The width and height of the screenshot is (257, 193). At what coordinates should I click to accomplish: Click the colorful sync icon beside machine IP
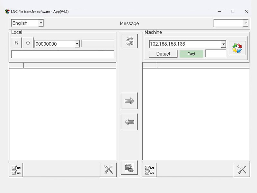(x=237, y=47)
